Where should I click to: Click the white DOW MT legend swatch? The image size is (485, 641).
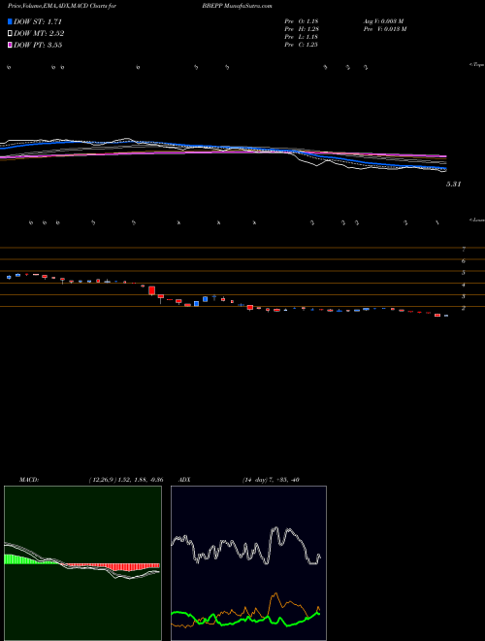coord(10,34)
